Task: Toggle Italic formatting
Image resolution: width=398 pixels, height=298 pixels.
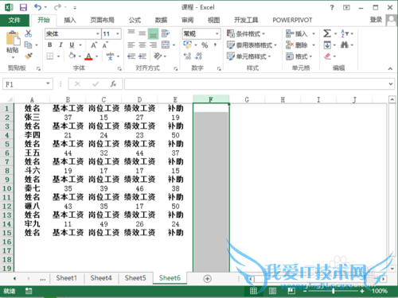Action: point(60,45)
